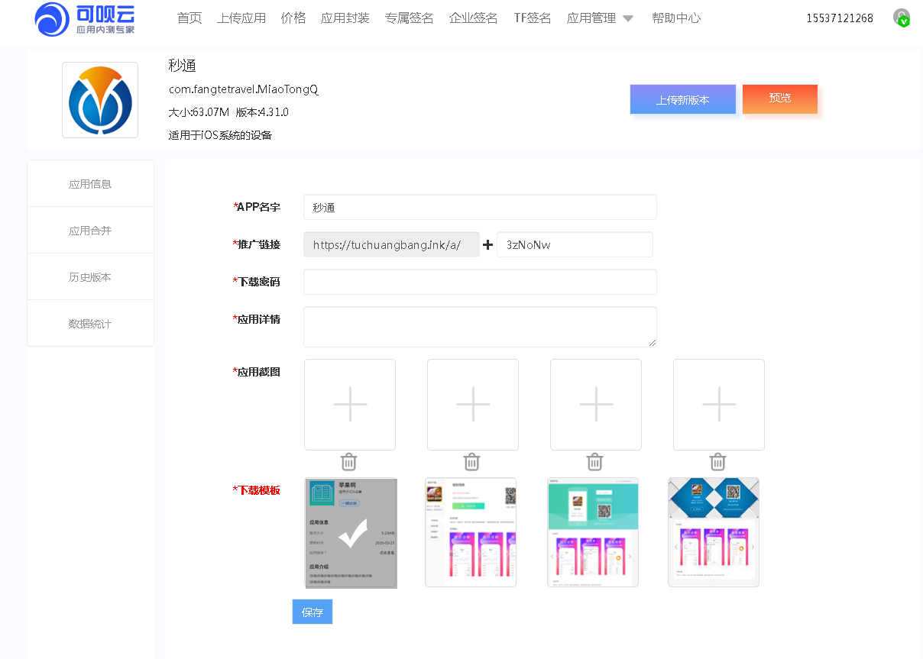Click the last plus icon under 应用截图
This screenshot has width=923, height=659.
pos(718,405)
